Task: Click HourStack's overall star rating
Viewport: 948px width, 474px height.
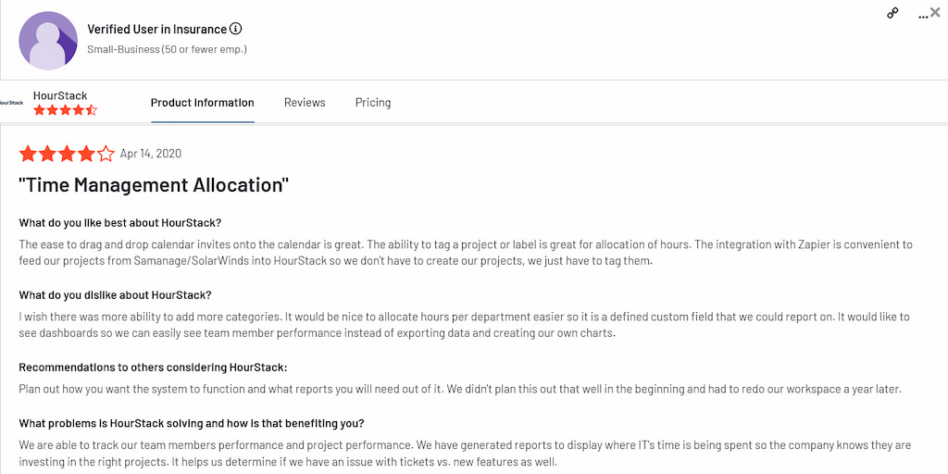Action: pos(65,110)
